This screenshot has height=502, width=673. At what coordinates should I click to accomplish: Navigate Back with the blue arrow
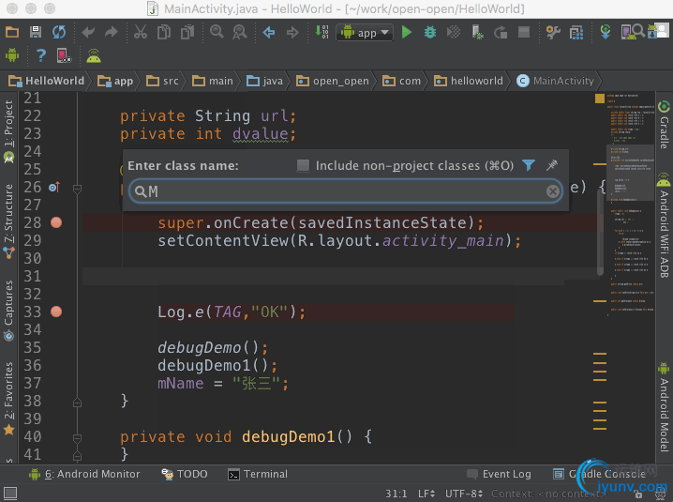(x=269, y=32)
